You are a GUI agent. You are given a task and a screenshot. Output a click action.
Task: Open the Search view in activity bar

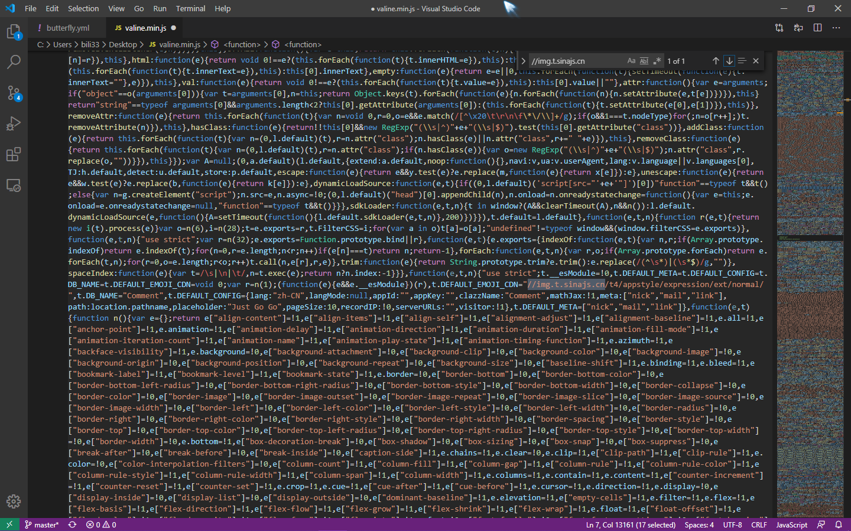(14, 62)
